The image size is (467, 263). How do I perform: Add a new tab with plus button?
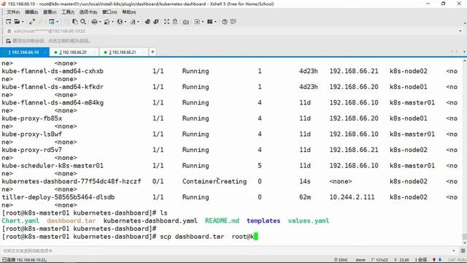(153, 52)
